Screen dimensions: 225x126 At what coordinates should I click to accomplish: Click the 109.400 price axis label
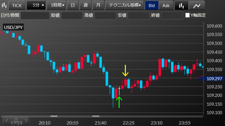click(x=214, y=61)
